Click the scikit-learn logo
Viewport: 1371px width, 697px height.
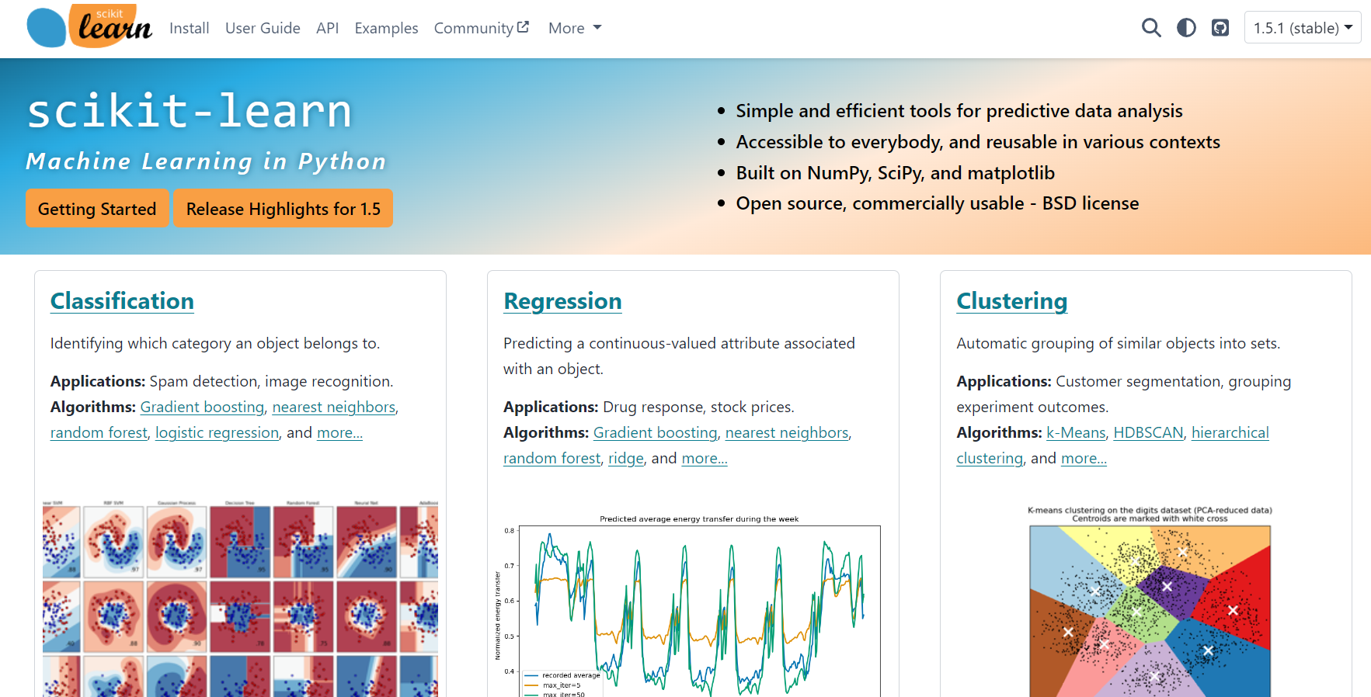pos(89,26)
